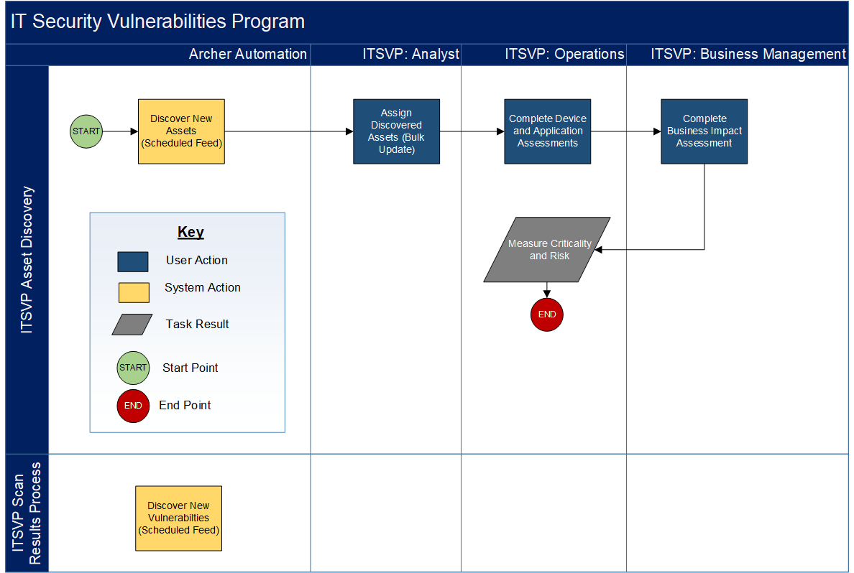Select the Assign Discovered Assets (Bulk Update) box
This screenshot has height=573, width=854.
[x=397, y=131]
